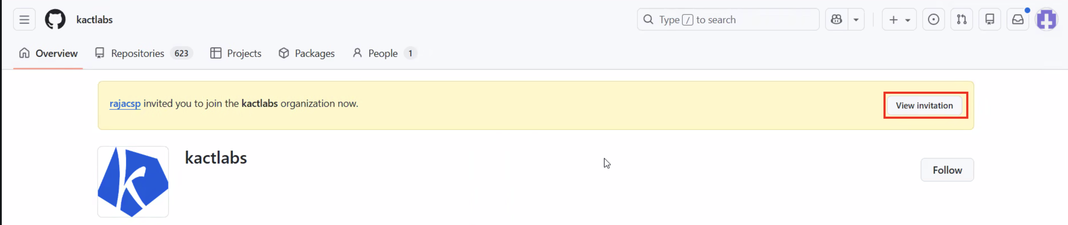This screenshot has height=225, width=1068.
Task: Switch to the Overview tab
Action: (48, 53)
